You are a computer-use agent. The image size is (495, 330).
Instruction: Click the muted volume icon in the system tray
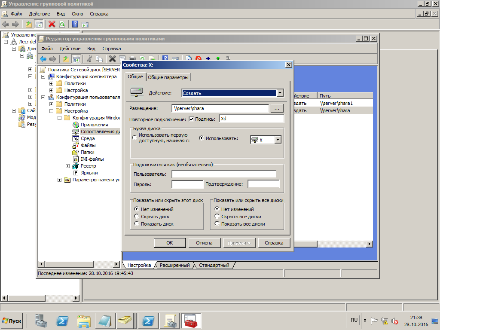394,321
